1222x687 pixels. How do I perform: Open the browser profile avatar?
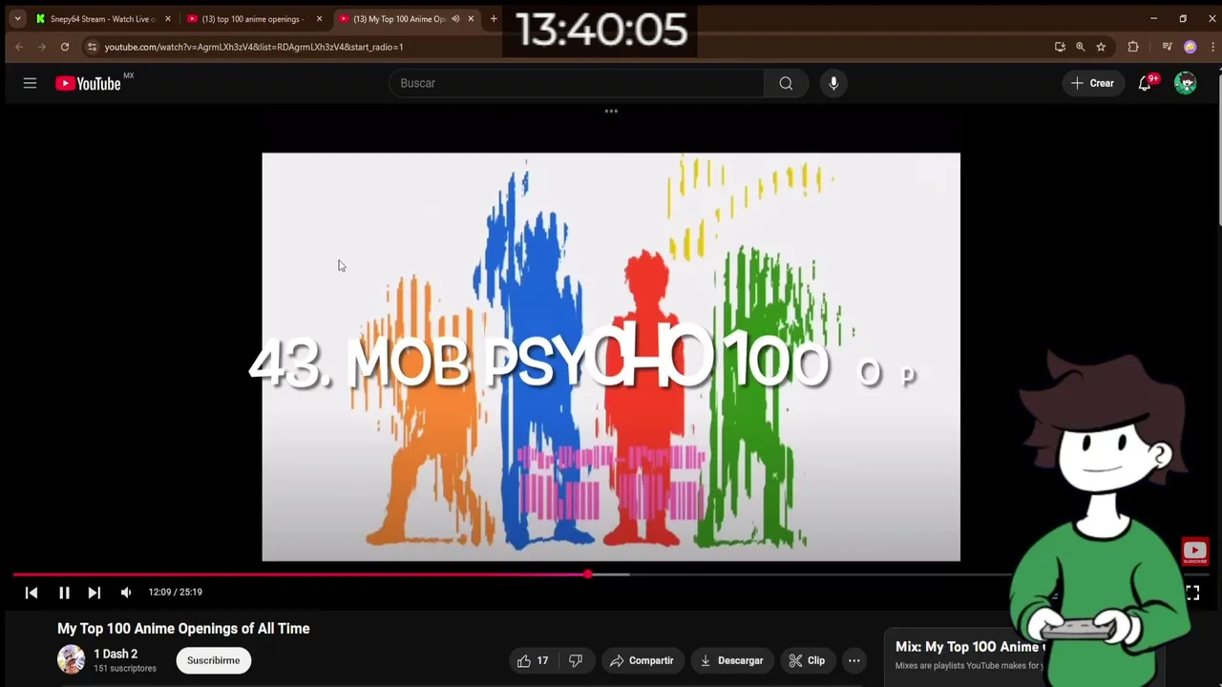[1190, 47]
